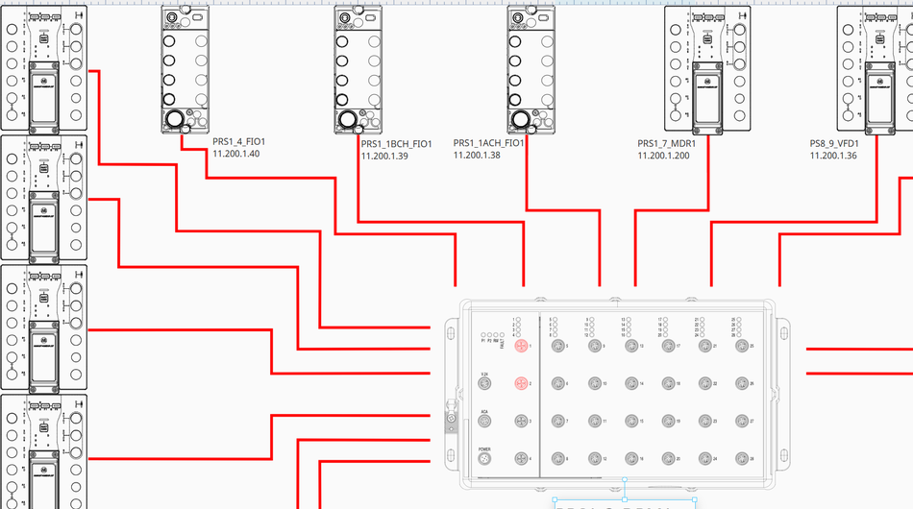Click port 5 on the switch
This screenshot has height=509, width=913.
(x=557, y=346)
